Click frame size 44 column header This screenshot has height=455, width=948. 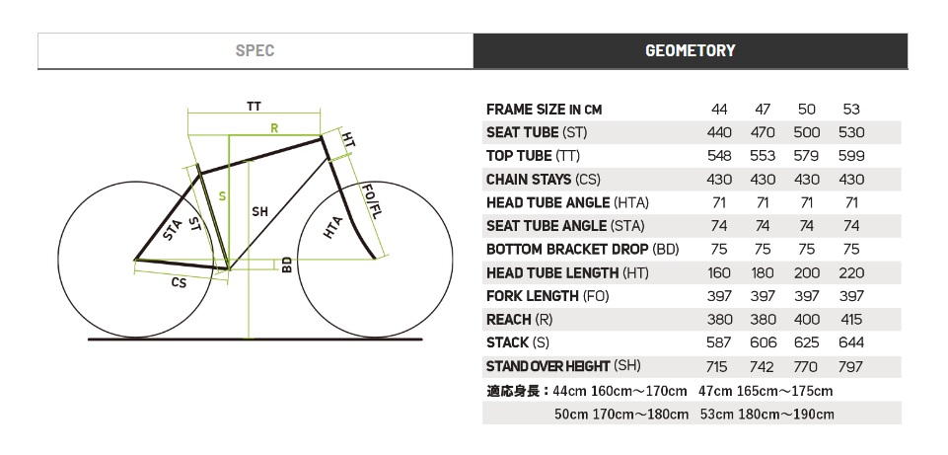pos(719,110)
